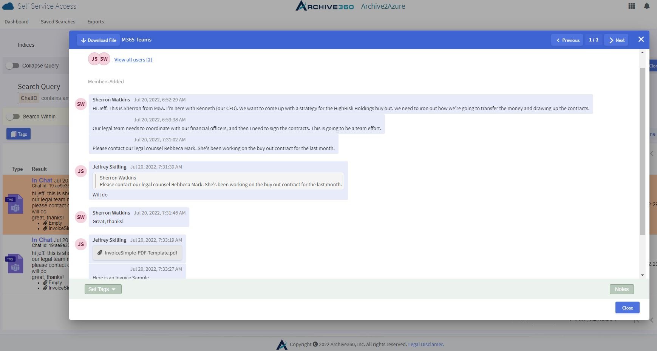This screenshot has height=351, width=657.
Task: Collapse the right side panel chevron
Action: coord(651,153)
